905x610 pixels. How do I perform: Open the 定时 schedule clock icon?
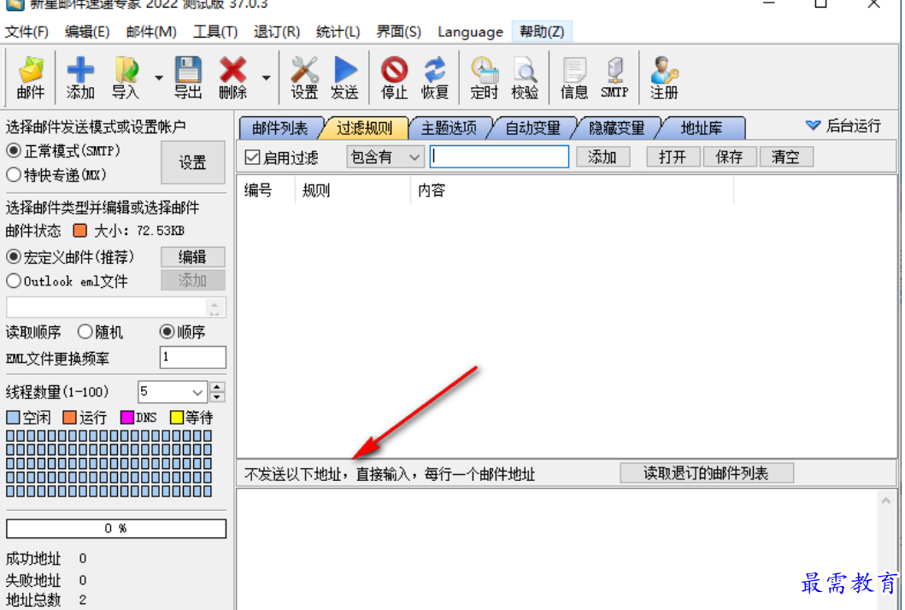pyautogui.click(x=484, y=77)
